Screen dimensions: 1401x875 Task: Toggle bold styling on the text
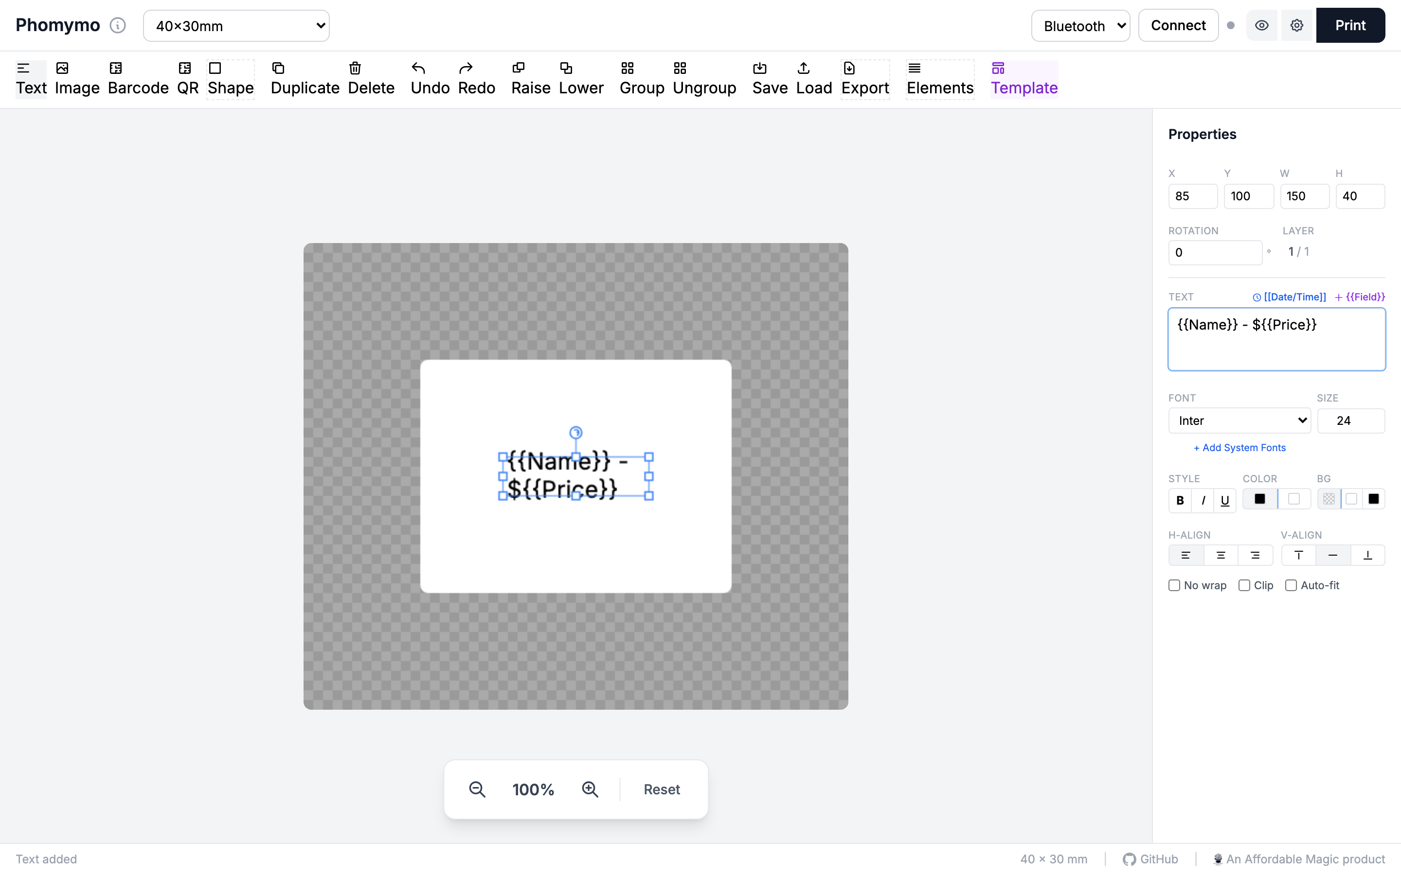point(1180,500)
